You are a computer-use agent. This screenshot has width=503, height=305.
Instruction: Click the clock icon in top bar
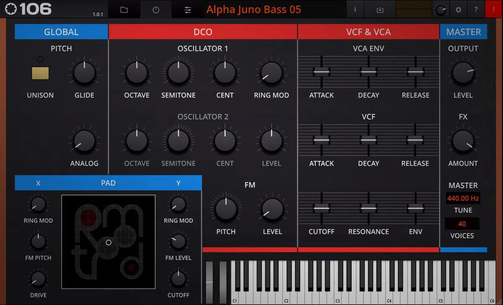156,10
